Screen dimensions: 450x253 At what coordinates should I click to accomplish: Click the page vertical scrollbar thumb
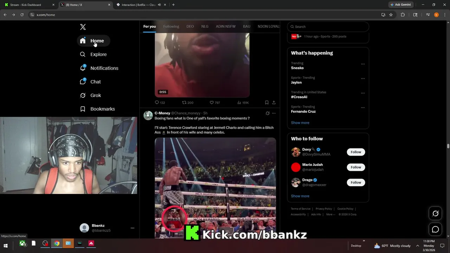[x=448, y=146]
